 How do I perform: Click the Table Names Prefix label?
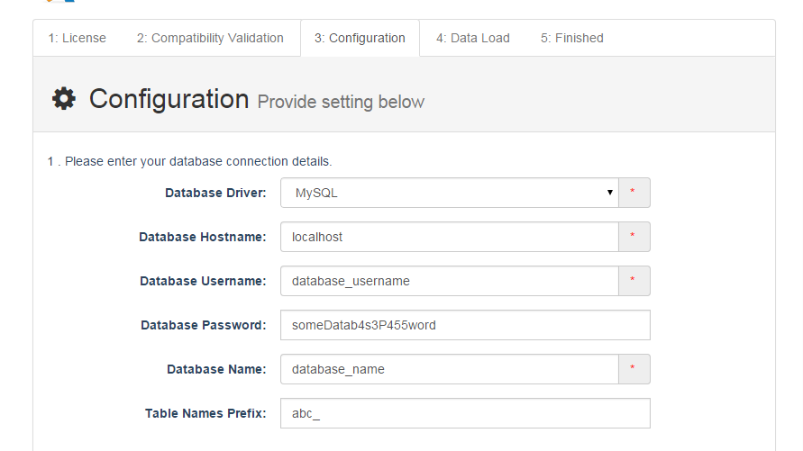click(205, 413)
